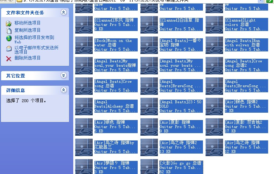The height and width of the screenshot is (174, 274).
Task: Click the red X delete icon
Action: click(x=8, y=59)
